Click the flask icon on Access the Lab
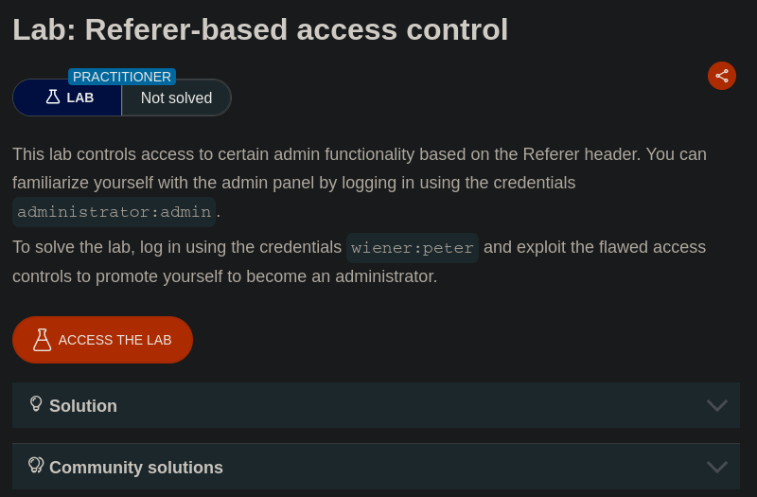 click(42, 340)
